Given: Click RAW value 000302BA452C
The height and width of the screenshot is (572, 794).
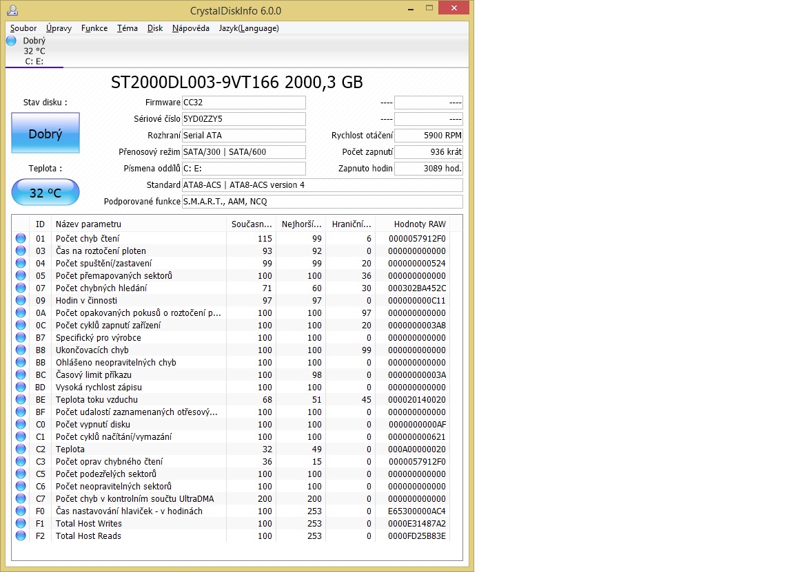Looking at the screenshot, I should 417,288.
